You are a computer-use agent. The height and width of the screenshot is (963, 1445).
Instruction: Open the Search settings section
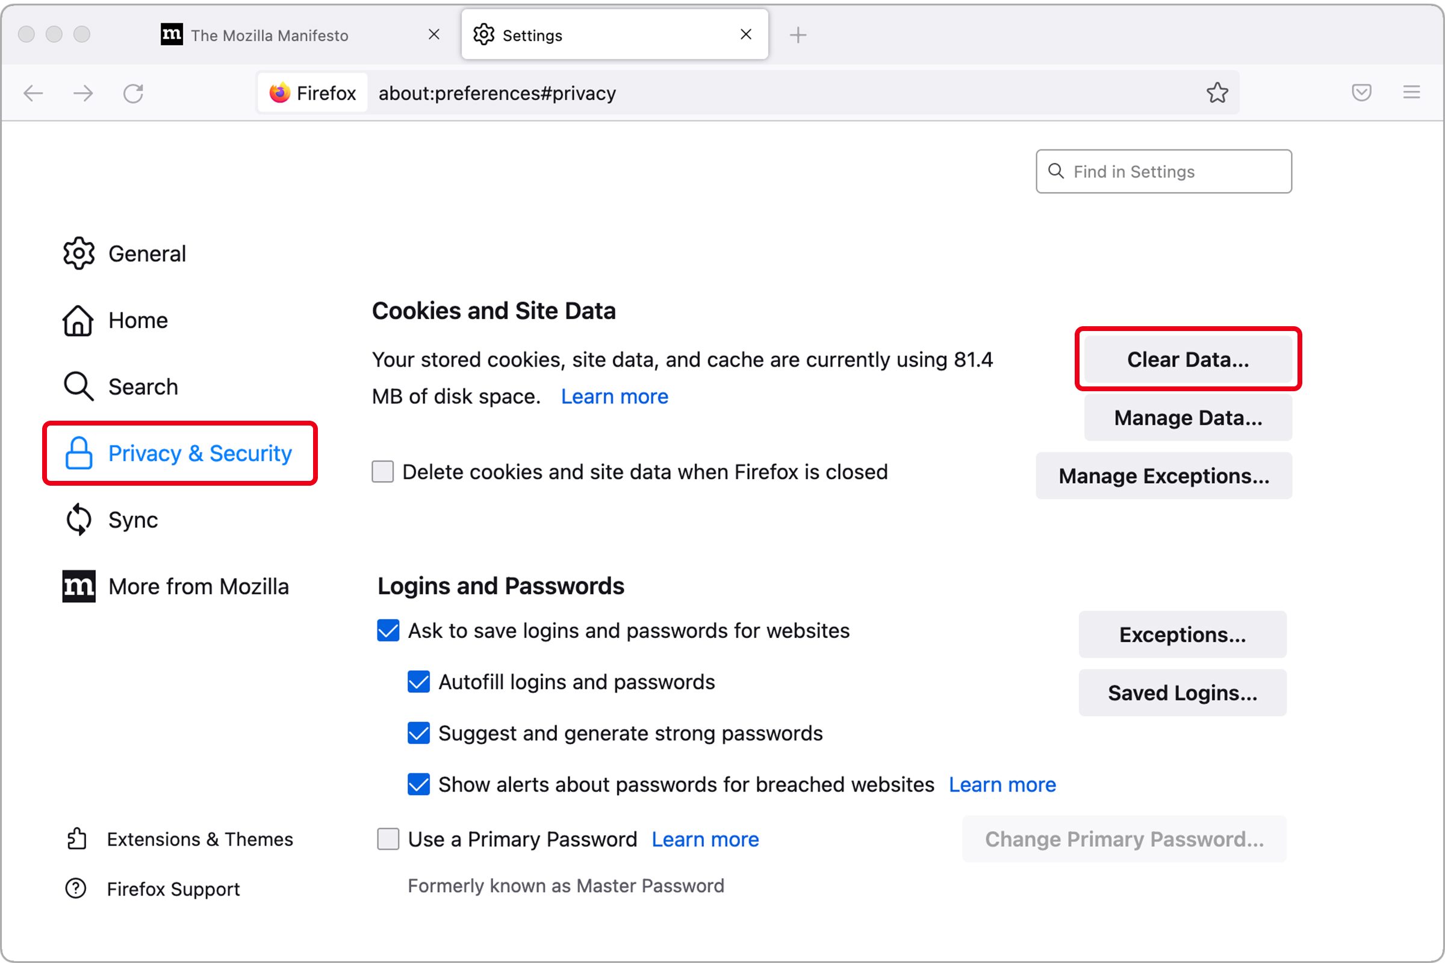tap(143, 386)
